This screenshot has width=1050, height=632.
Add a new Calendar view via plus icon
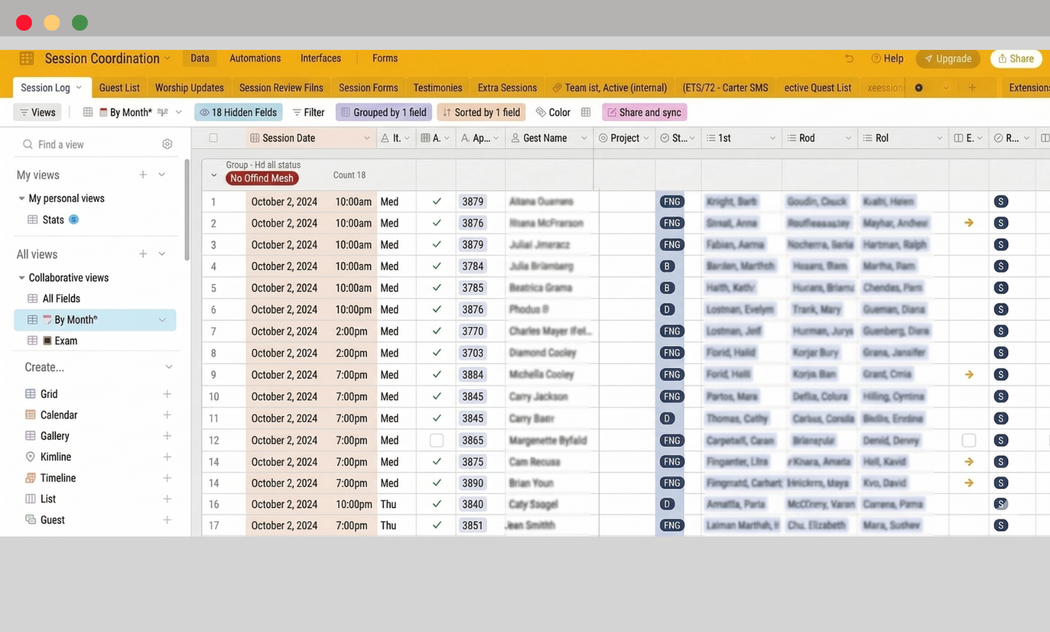coord(167,415)
